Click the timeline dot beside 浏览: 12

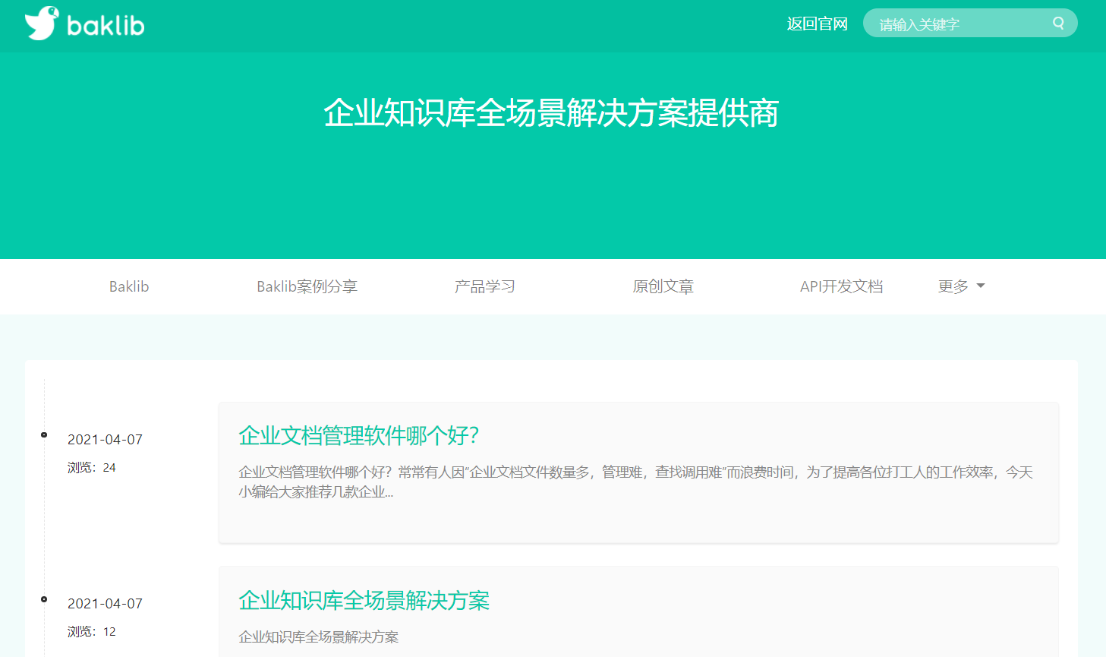44,599
